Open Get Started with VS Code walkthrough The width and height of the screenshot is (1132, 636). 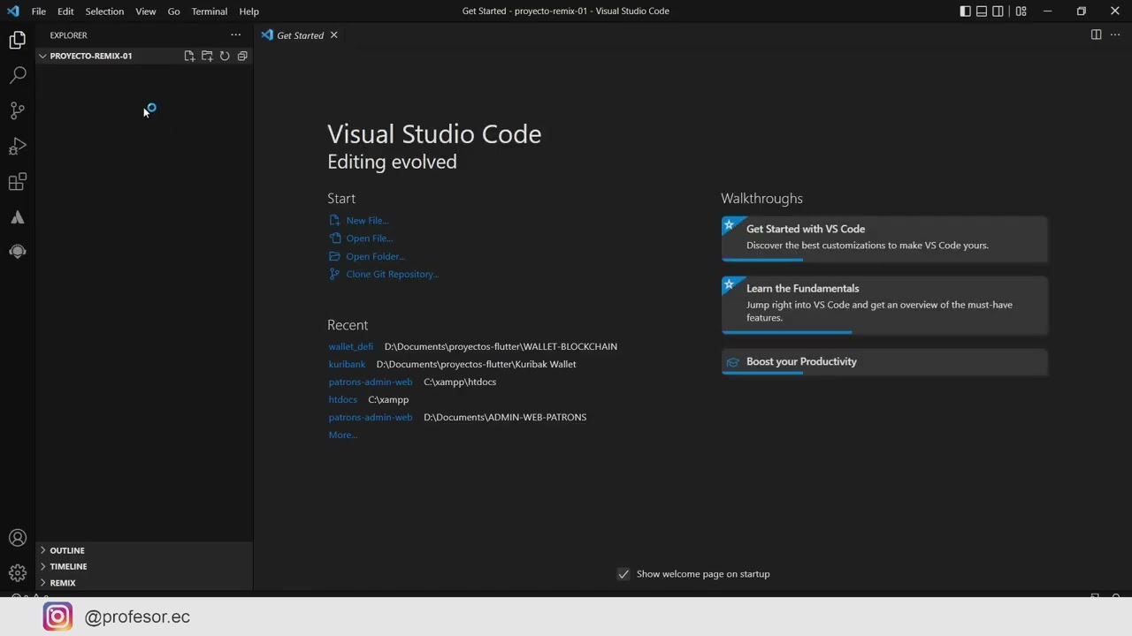[x=884, y=239]
